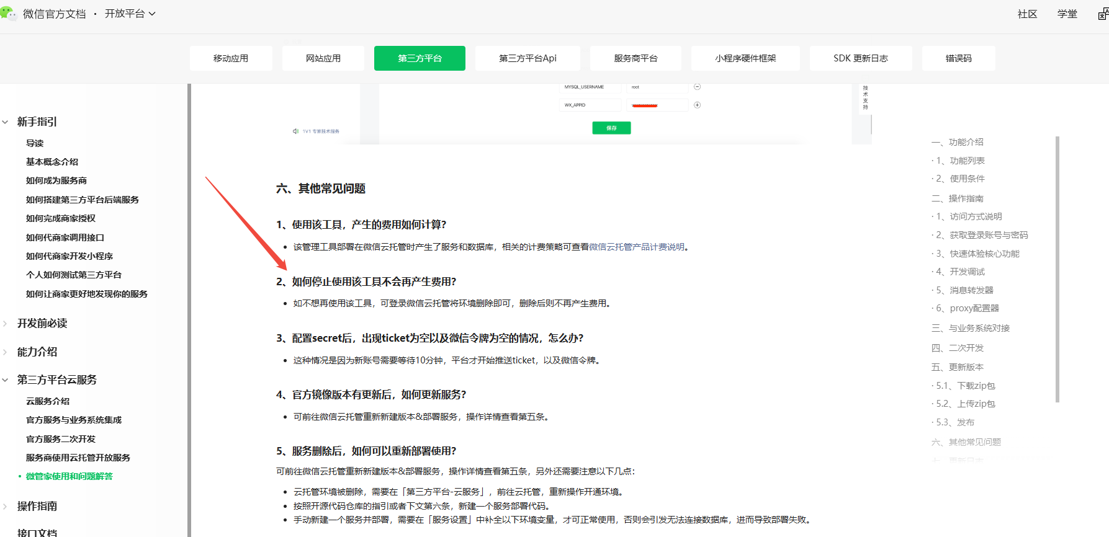
Task: Select 微管家使用和问题解答 in sidebar
Action: point(70,476)
